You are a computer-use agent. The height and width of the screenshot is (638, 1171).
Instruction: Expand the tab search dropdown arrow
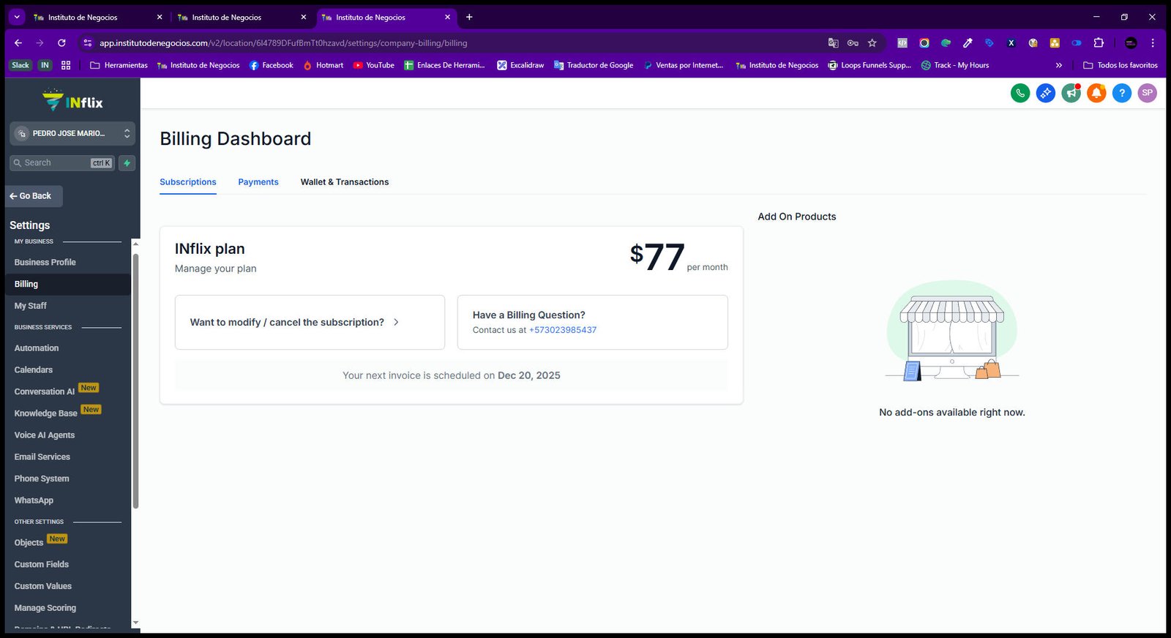pos(16,17)
